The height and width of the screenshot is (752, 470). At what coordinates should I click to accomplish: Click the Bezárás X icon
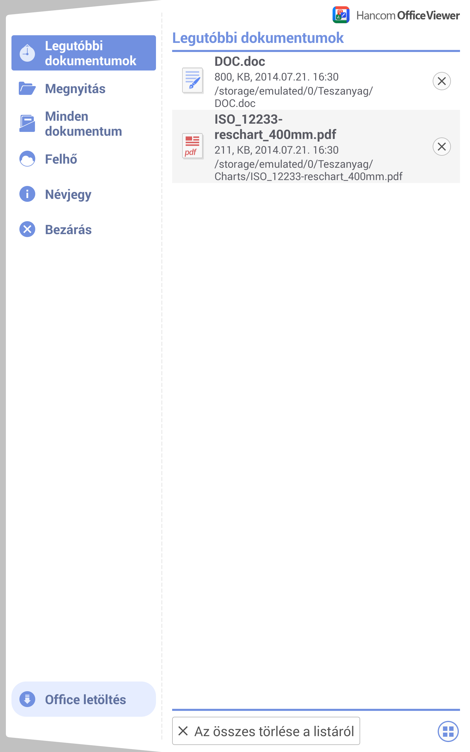click(27, 229)
